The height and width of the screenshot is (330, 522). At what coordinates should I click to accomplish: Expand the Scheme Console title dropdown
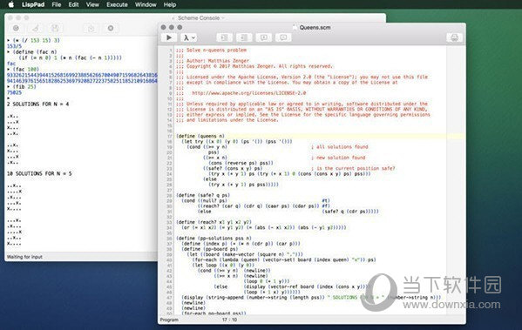(223, 18)
